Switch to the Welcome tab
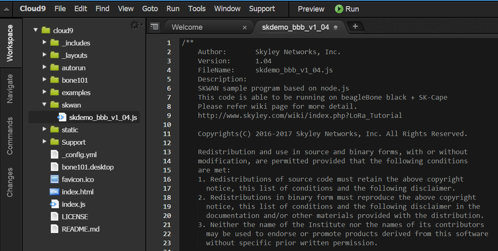Viewport: 498px width, 251px height. point(187,27)
